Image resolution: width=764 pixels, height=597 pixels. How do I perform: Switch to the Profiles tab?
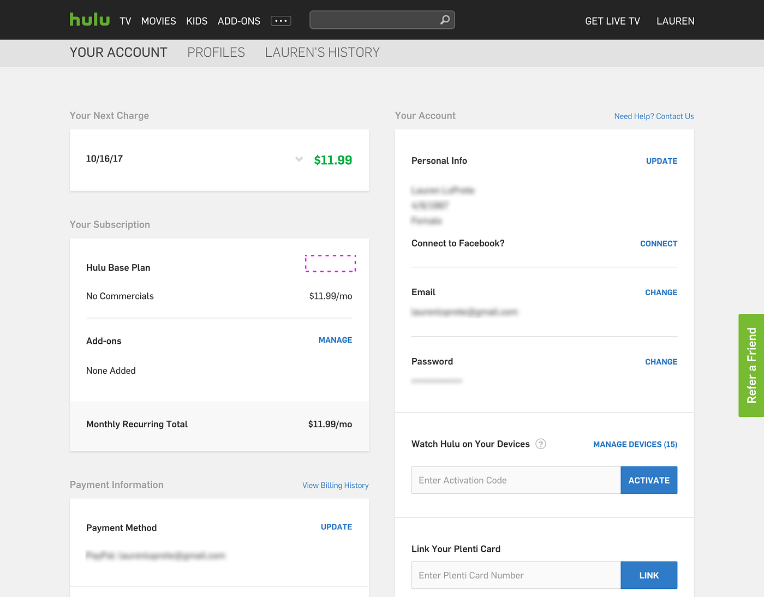pos(216,52)
